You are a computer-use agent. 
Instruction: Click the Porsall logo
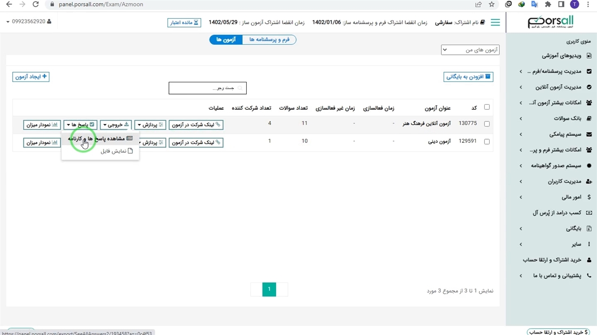[550, 22]
